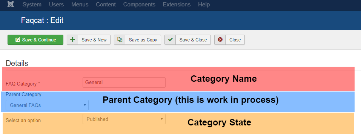Click the Save & Continue button
Viewport: 361px width, 139px height.
[x=35, y=40]
